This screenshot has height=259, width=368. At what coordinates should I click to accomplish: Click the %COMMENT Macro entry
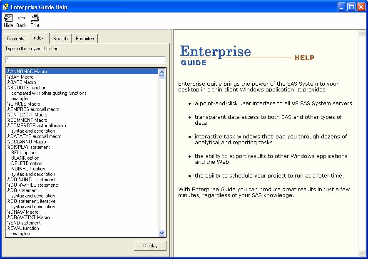click(x=27, y=120)
